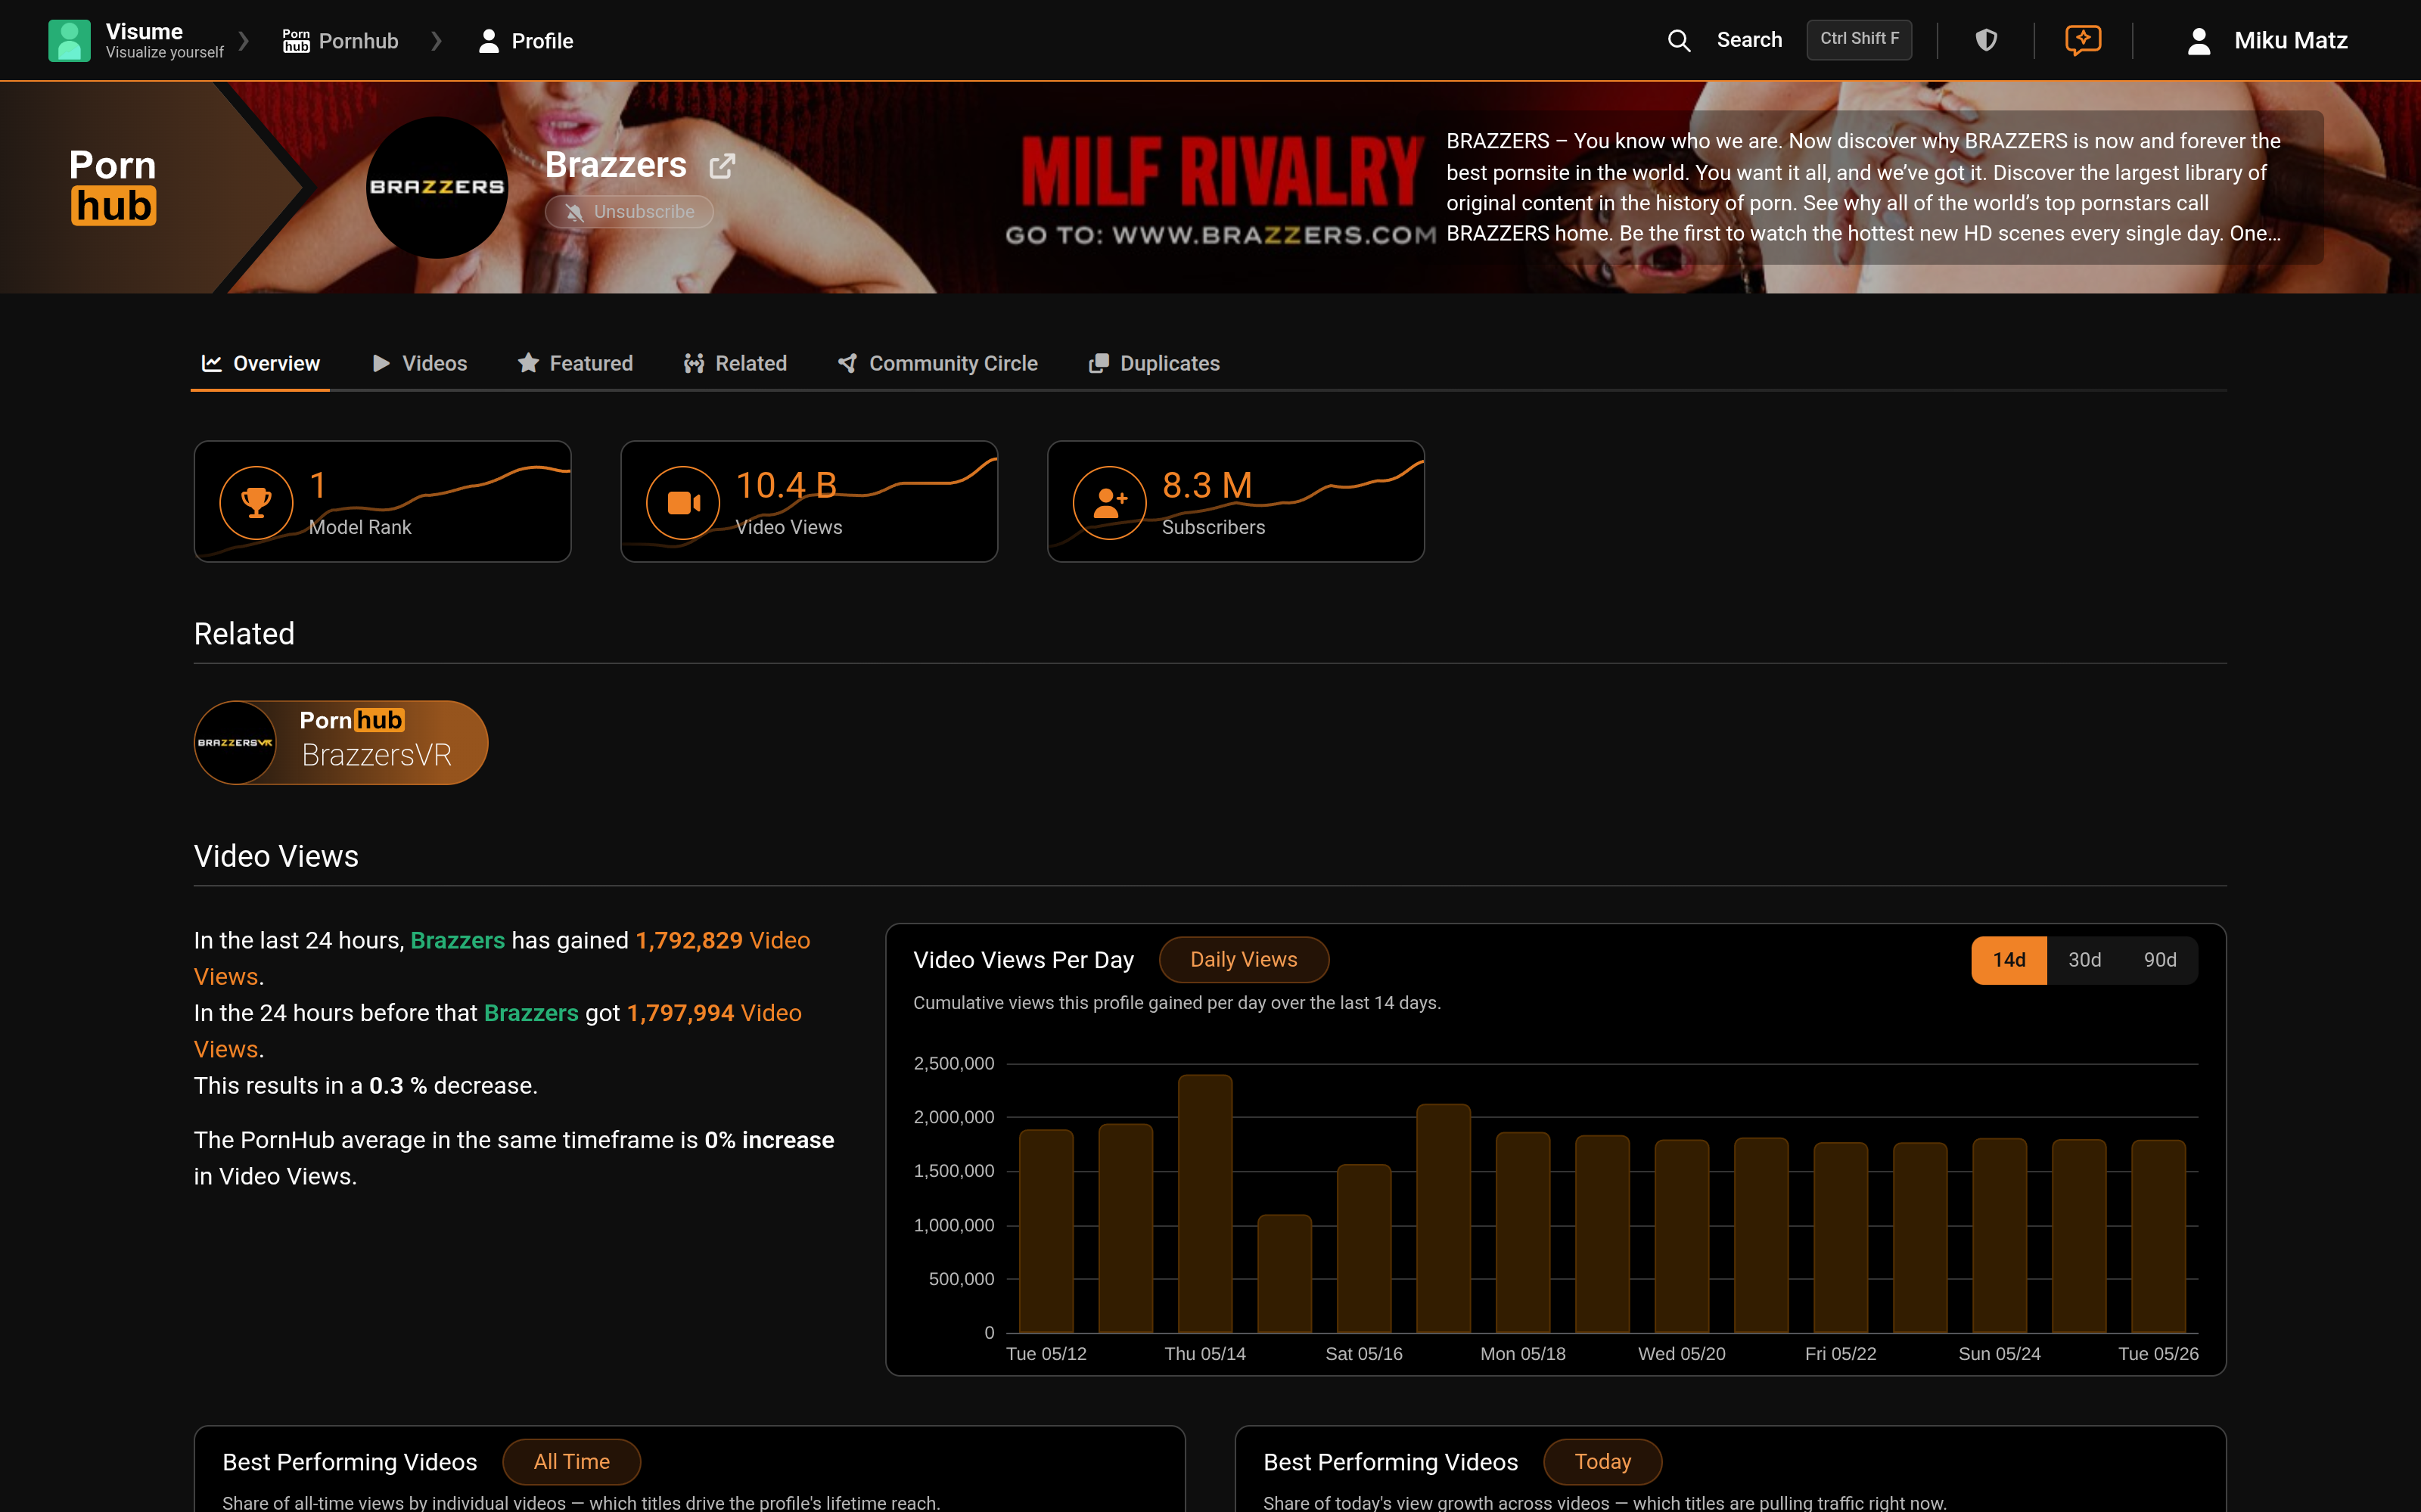Click the Subscribers user-plus icon
Viewport: 2421px width, 1512px height.
(1109, 502)
